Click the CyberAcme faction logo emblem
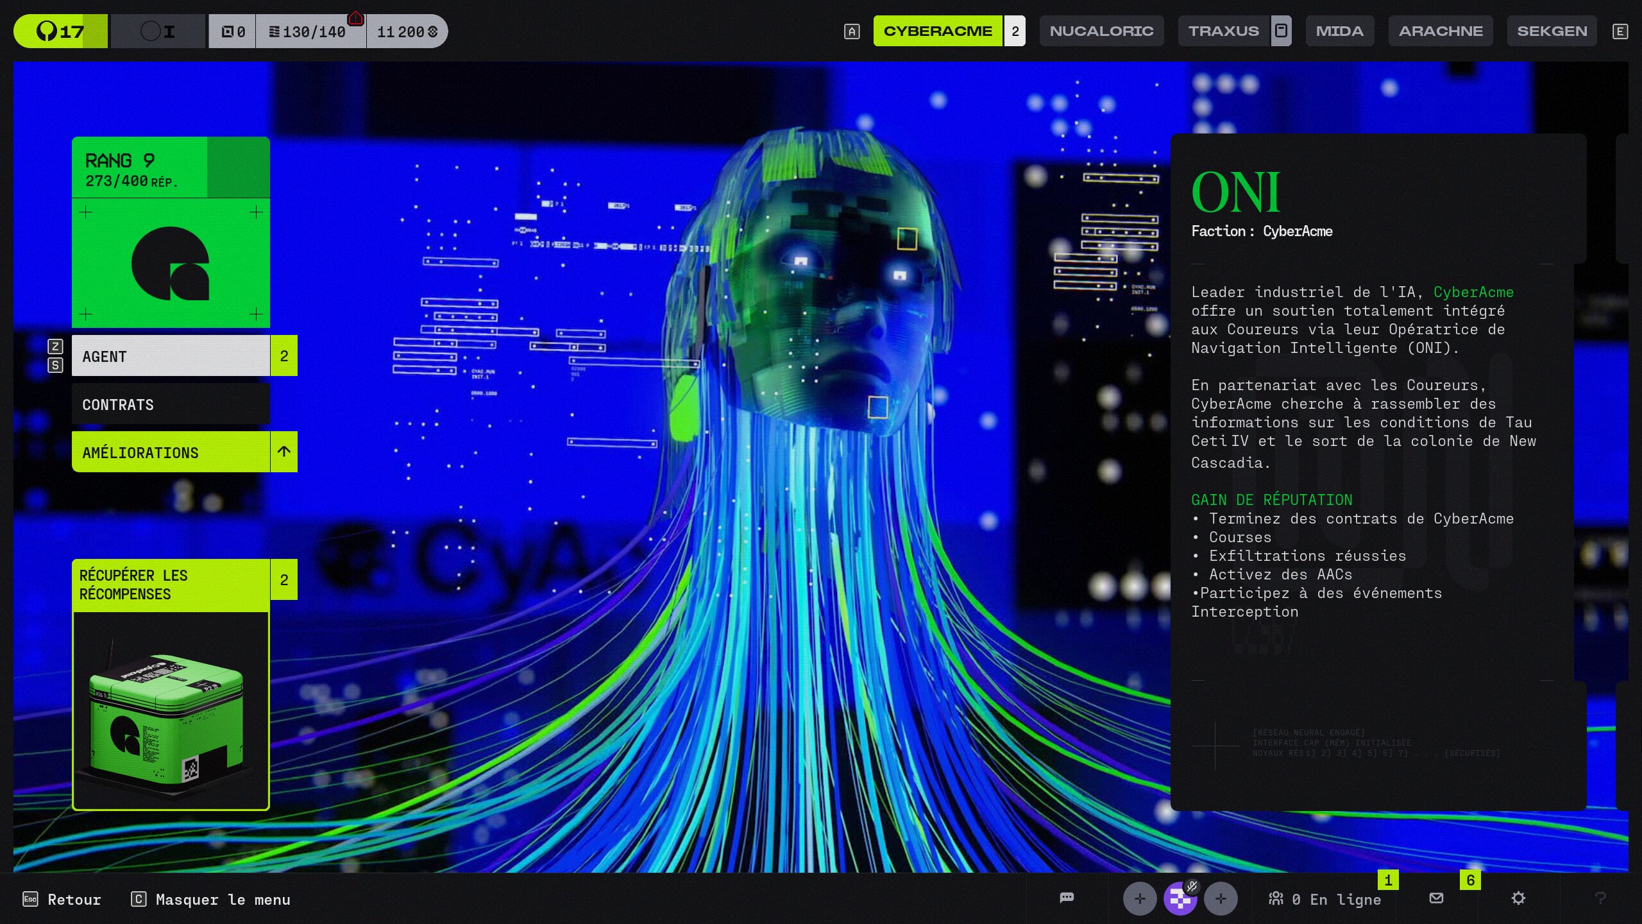This screenshot has height=924, width=1642. click(171, 263)
